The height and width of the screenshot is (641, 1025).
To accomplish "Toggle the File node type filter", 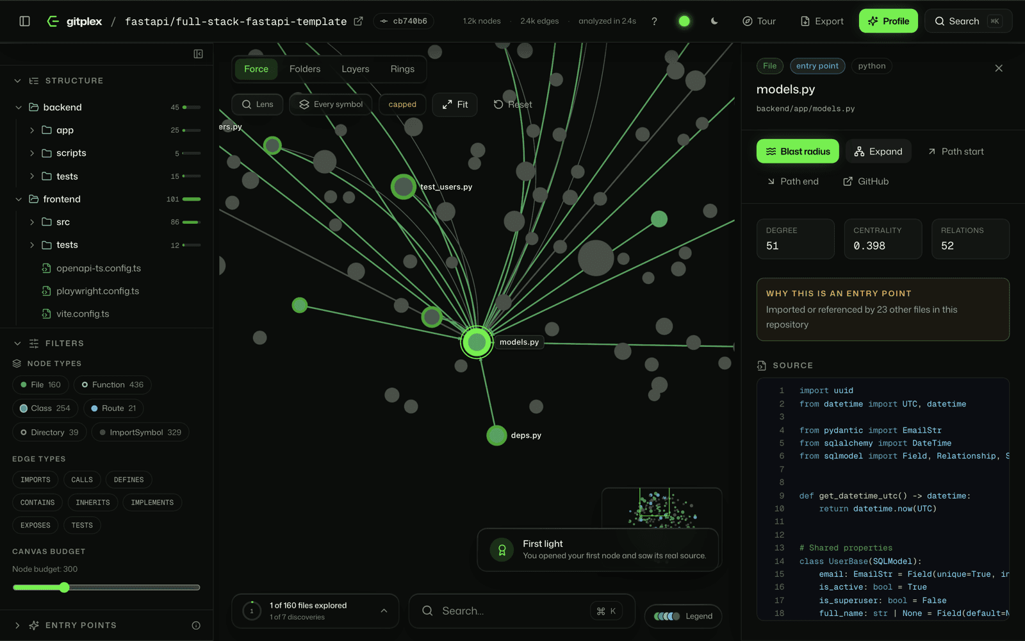I will pyautogui.click(x=40, y=385).
